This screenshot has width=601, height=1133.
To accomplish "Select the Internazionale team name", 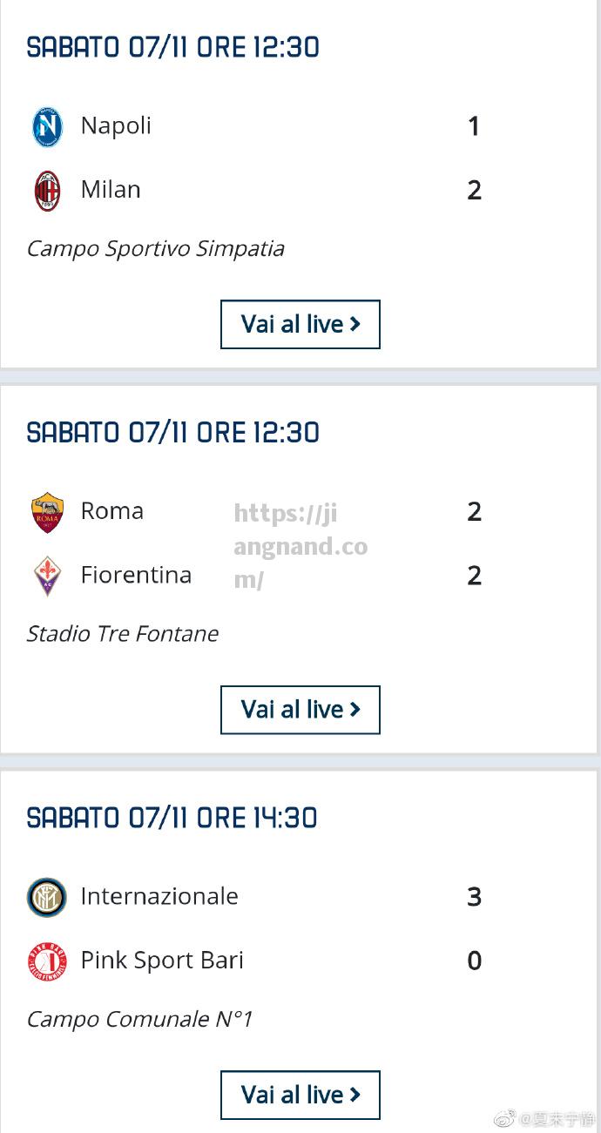I will (x=159, y=896).
